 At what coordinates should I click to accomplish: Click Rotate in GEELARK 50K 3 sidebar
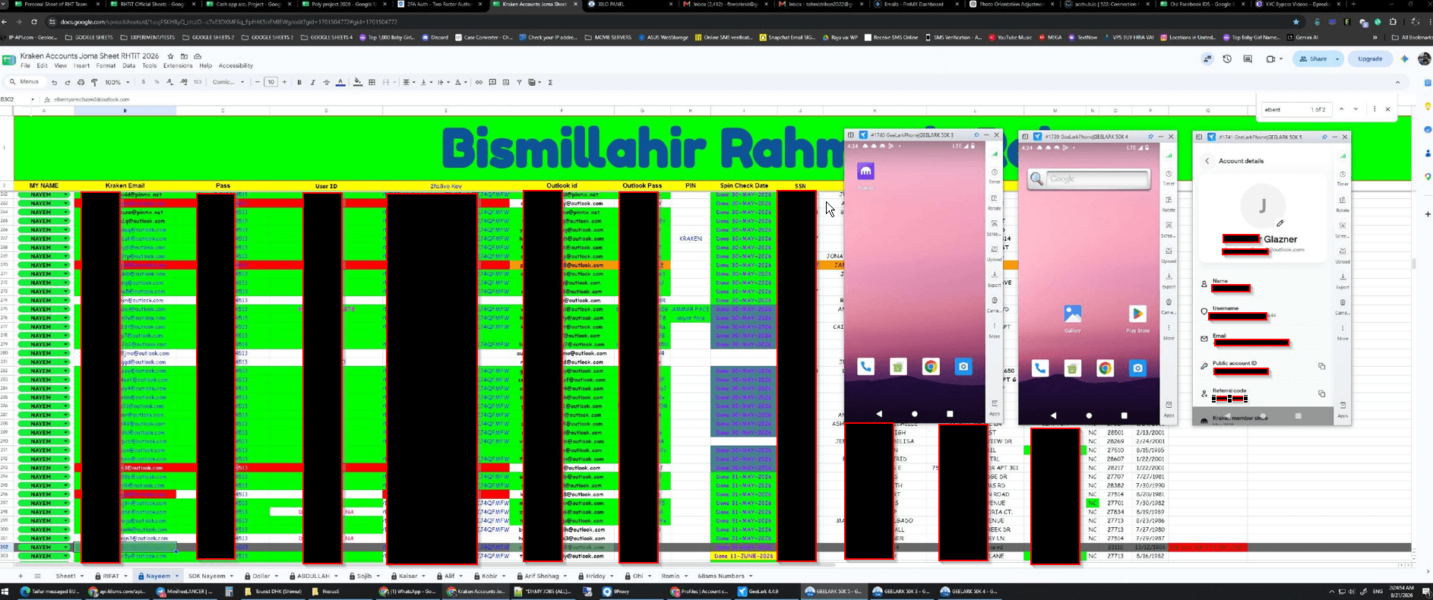click(x=994, y=203)
